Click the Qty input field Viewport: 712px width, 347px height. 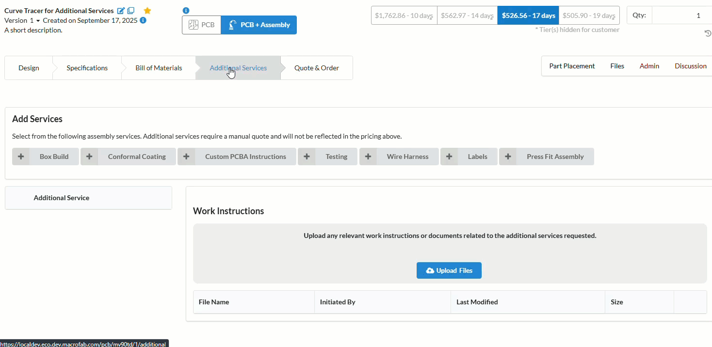click(x=681, y=16)
